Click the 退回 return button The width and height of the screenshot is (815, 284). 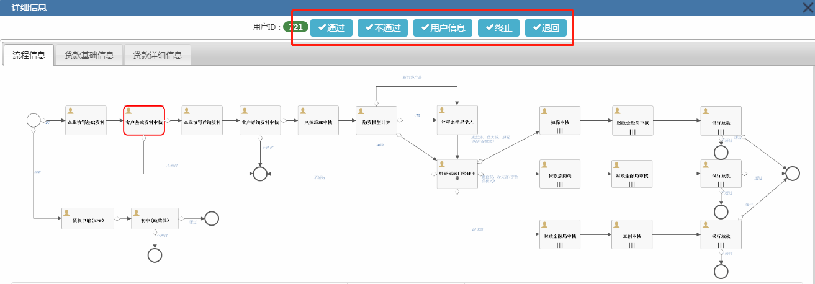(546, 28)
